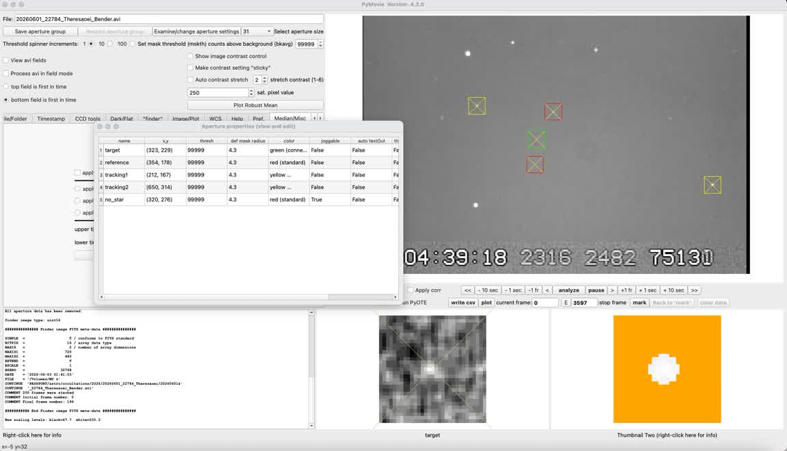Select bottom field is first in time
Screen dimensions: 787x451
click(x=6, y=100)
